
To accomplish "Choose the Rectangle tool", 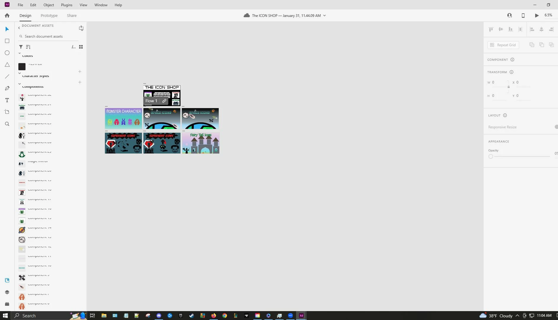I will (7, 41).
